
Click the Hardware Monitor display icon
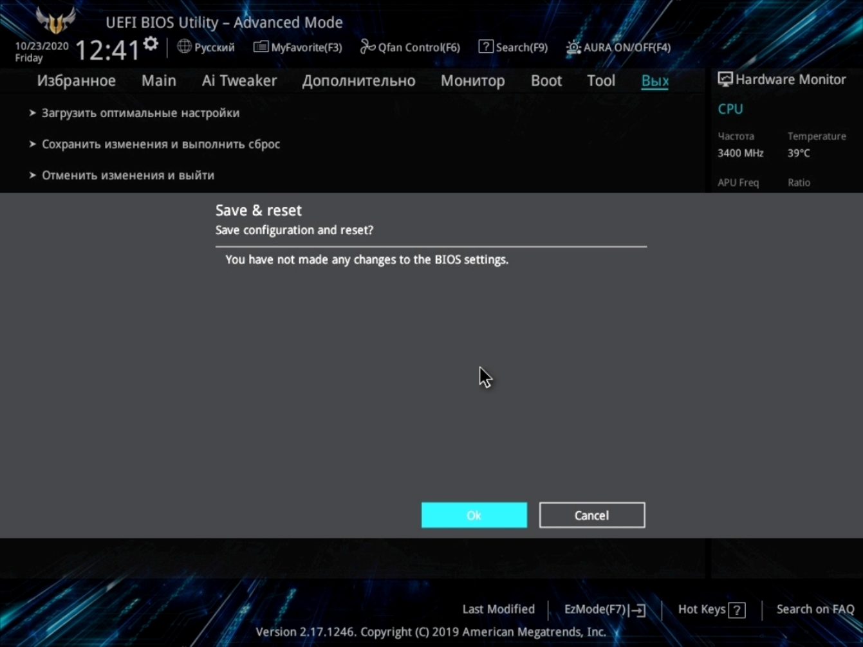click(725, 79)
